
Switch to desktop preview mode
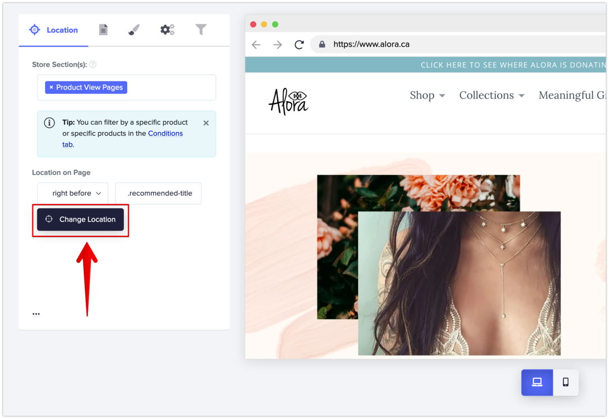(x=537, y=382)
